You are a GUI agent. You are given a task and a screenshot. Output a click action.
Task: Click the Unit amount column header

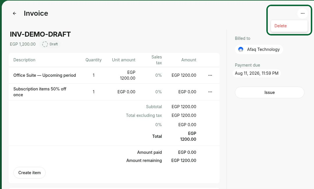pyautogui.click(x=124, y=60)
